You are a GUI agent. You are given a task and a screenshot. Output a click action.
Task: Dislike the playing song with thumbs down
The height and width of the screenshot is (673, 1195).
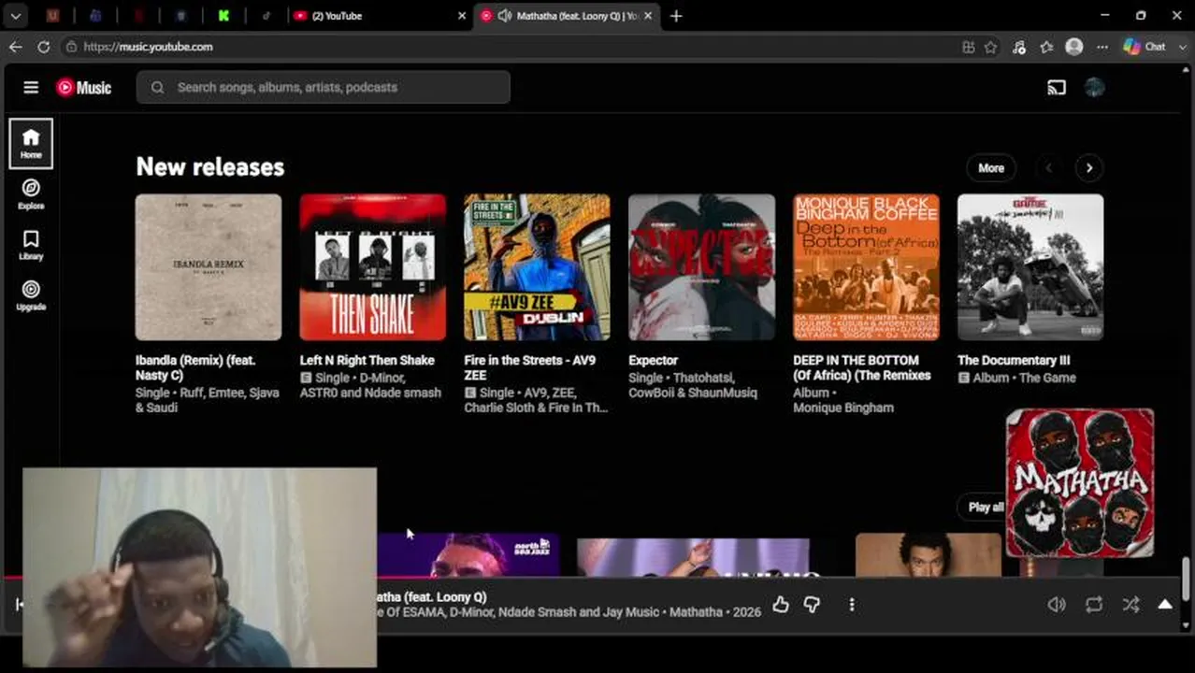[x=812, y=605]
